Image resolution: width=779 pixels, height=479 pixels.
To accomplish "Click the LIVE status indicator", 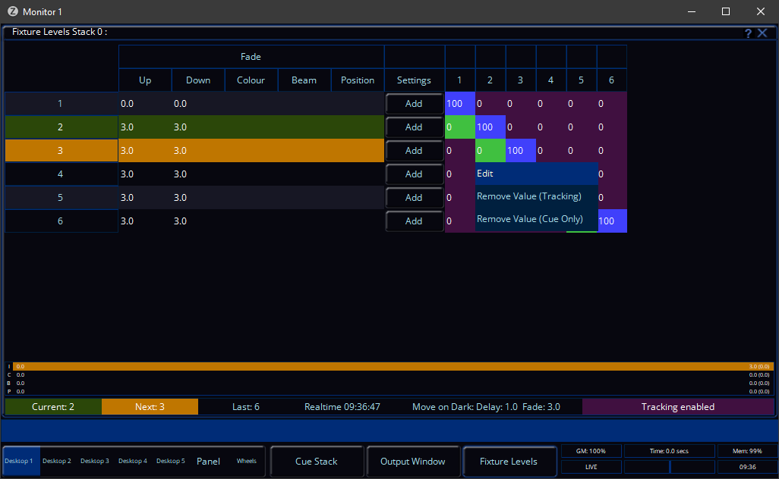I will [x=591, y=467].
